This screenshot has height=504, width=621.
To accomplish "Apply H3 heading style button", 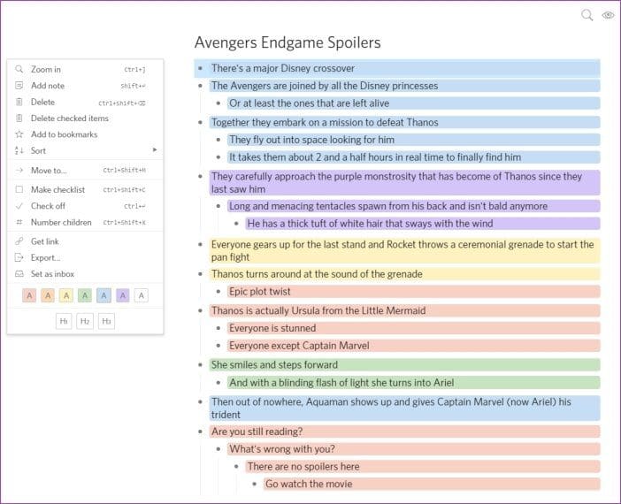I will (x=106, y=321).
